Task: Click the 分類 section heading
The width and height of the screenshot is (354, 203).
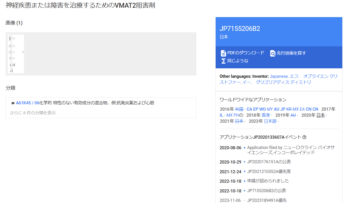Action: pos(11,88)
